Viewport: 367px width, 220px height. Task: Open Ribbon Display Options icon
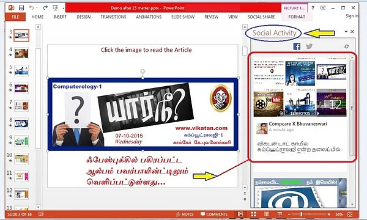click(x=323, y=8)
